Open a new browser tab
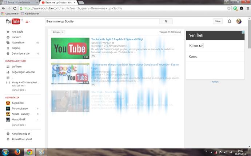Screen dimensions: 251x156 [81, 3]
